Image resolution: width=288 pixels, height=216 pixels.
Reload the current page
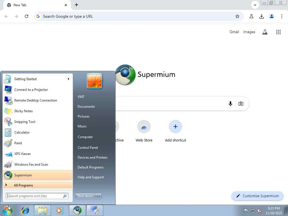(x=26, y=16)
